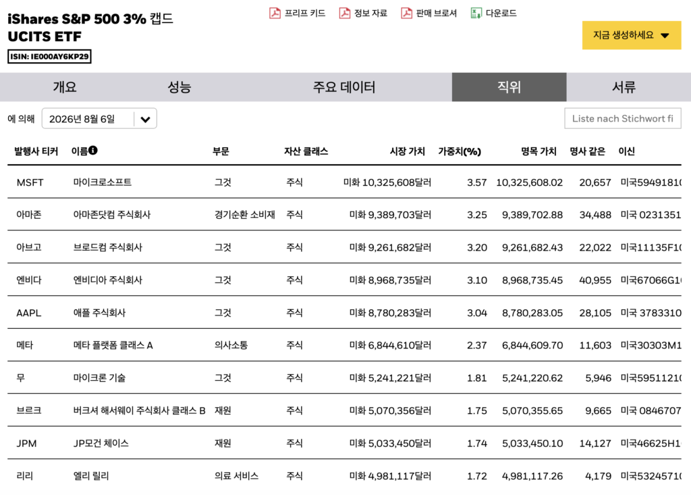The height and width of the screenshot is (495, 691).
Task: Sort by 발행사 티커 column header
Action: tap(36, 151)
